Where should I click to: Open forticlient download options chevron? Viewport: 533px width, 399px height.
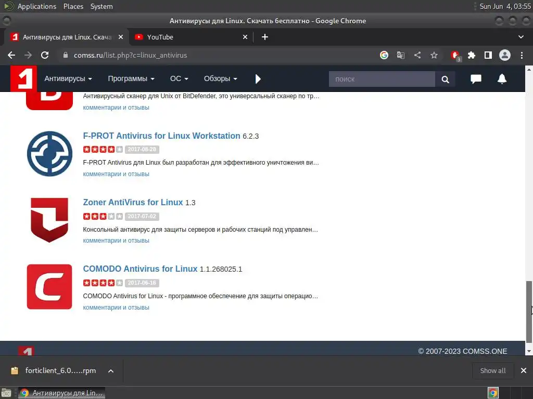point(111,371)
